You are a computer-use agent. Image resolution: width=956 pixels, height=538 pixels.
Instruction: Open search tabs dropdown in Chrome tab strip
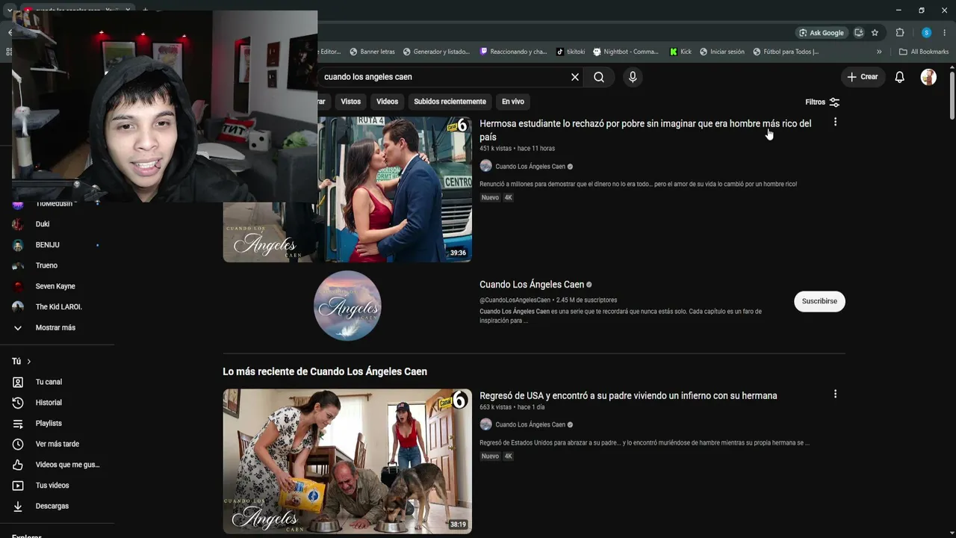9,10
